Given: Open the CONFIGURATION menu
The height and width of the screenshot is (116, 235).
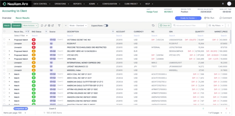Looking at the screenshot, I should [111, 4].
